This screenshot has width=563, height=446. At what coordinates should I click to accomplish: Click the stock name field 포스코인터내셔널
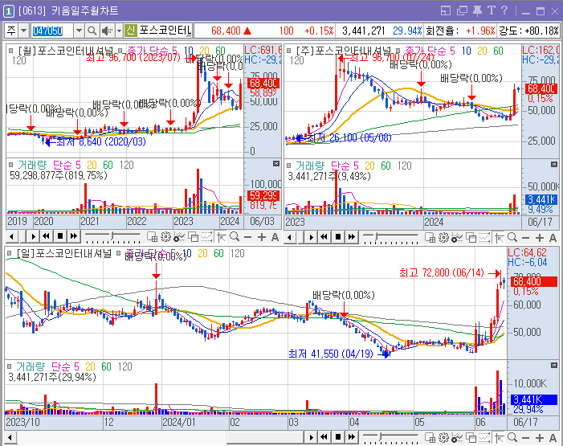click(165, 31)
